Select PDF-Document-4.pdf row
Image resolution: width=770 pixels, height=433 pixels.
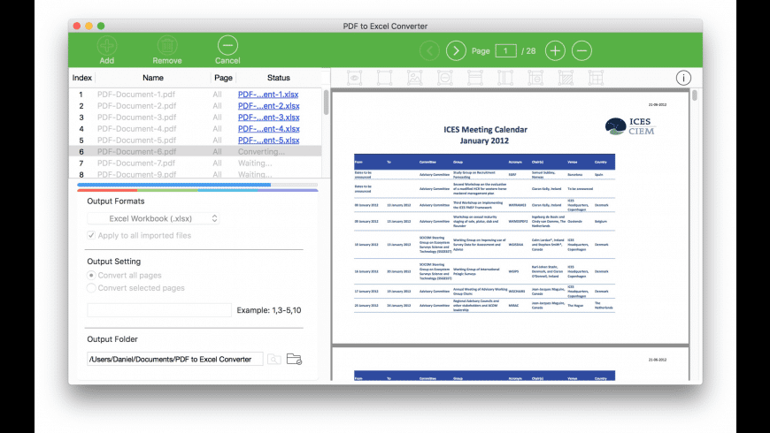[196, 128]
